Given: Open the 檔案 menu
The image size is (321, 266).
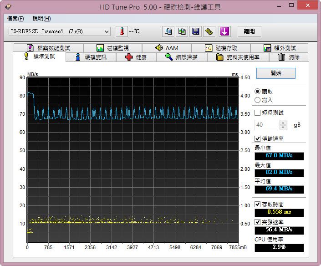Looking at the screenshot, I should pyautogui.click(x=15, y=19).
